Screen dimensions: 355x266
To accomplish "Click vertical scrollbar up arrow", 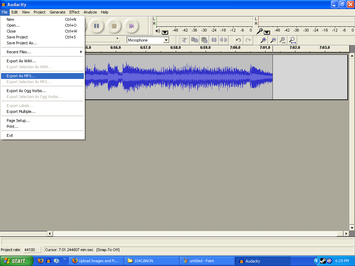I will point(352,56).
